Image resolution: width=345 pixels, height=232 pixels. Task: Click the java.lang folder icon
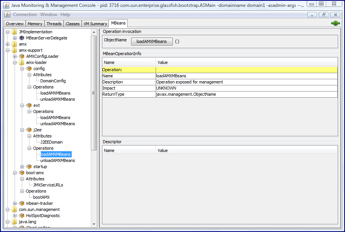(x=14, y=222)
